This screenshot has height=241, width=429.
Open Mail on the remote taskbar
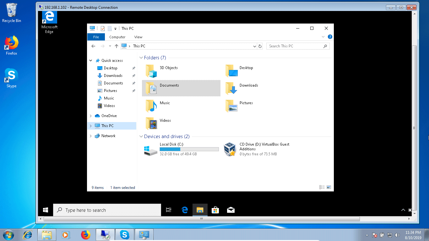click(x=231, y=210)
